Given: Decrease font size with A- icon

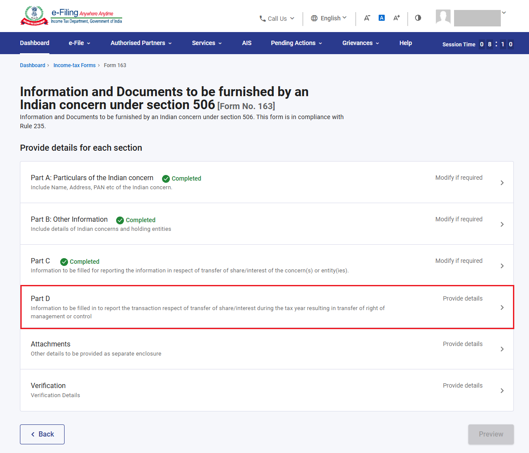Looking at the screenshot, I should pos(367,18).
